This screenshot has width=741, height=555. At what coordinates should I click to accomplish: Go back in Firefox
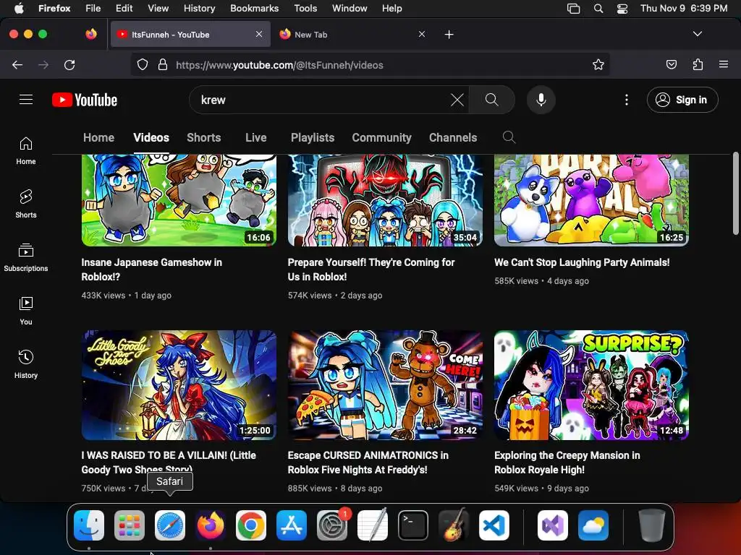tap(17, 64)
